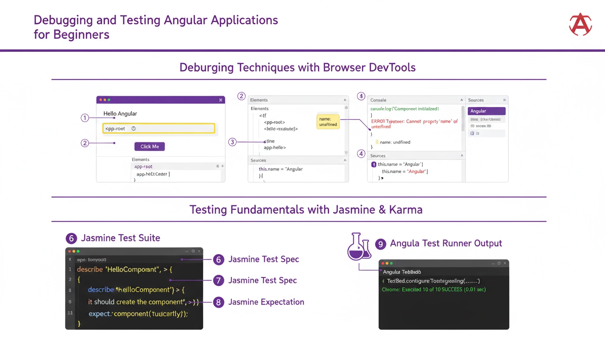Click the green dot in the Hello Angular title bar
Image resolution: width=605 pixels, height=346 pixels.
click(x=109, y=100)
